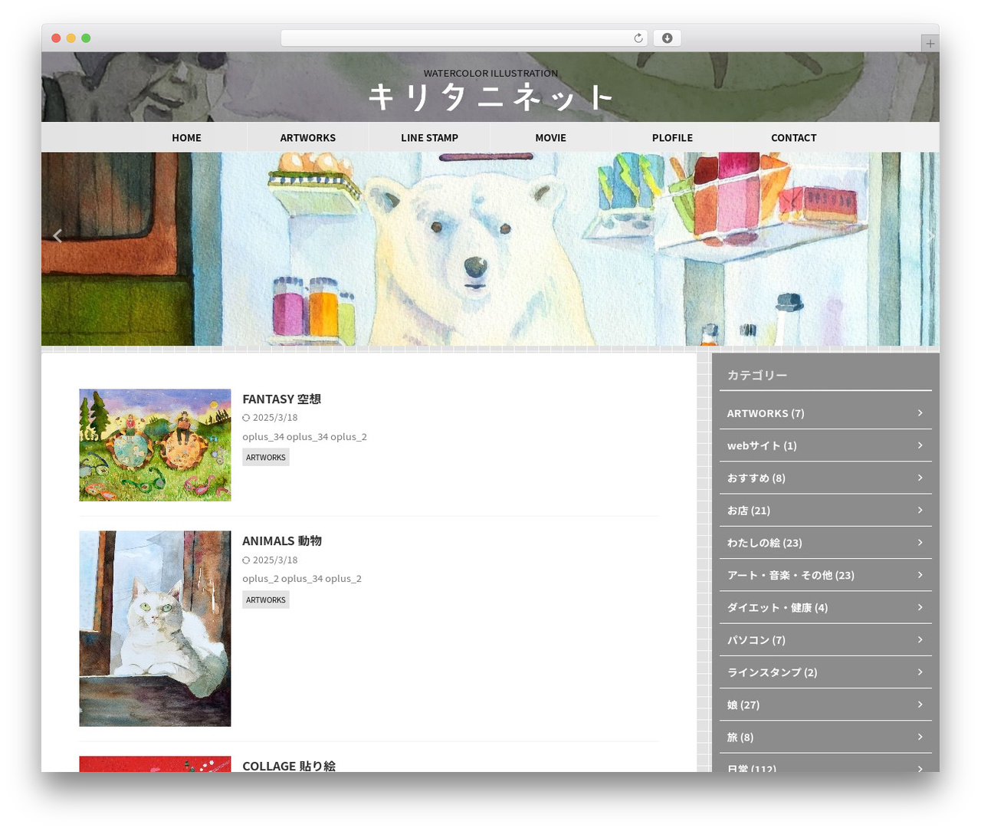Open webサイト (1) category
The width and height of the screenshot is (981, 831).
[x=825, y=445]
